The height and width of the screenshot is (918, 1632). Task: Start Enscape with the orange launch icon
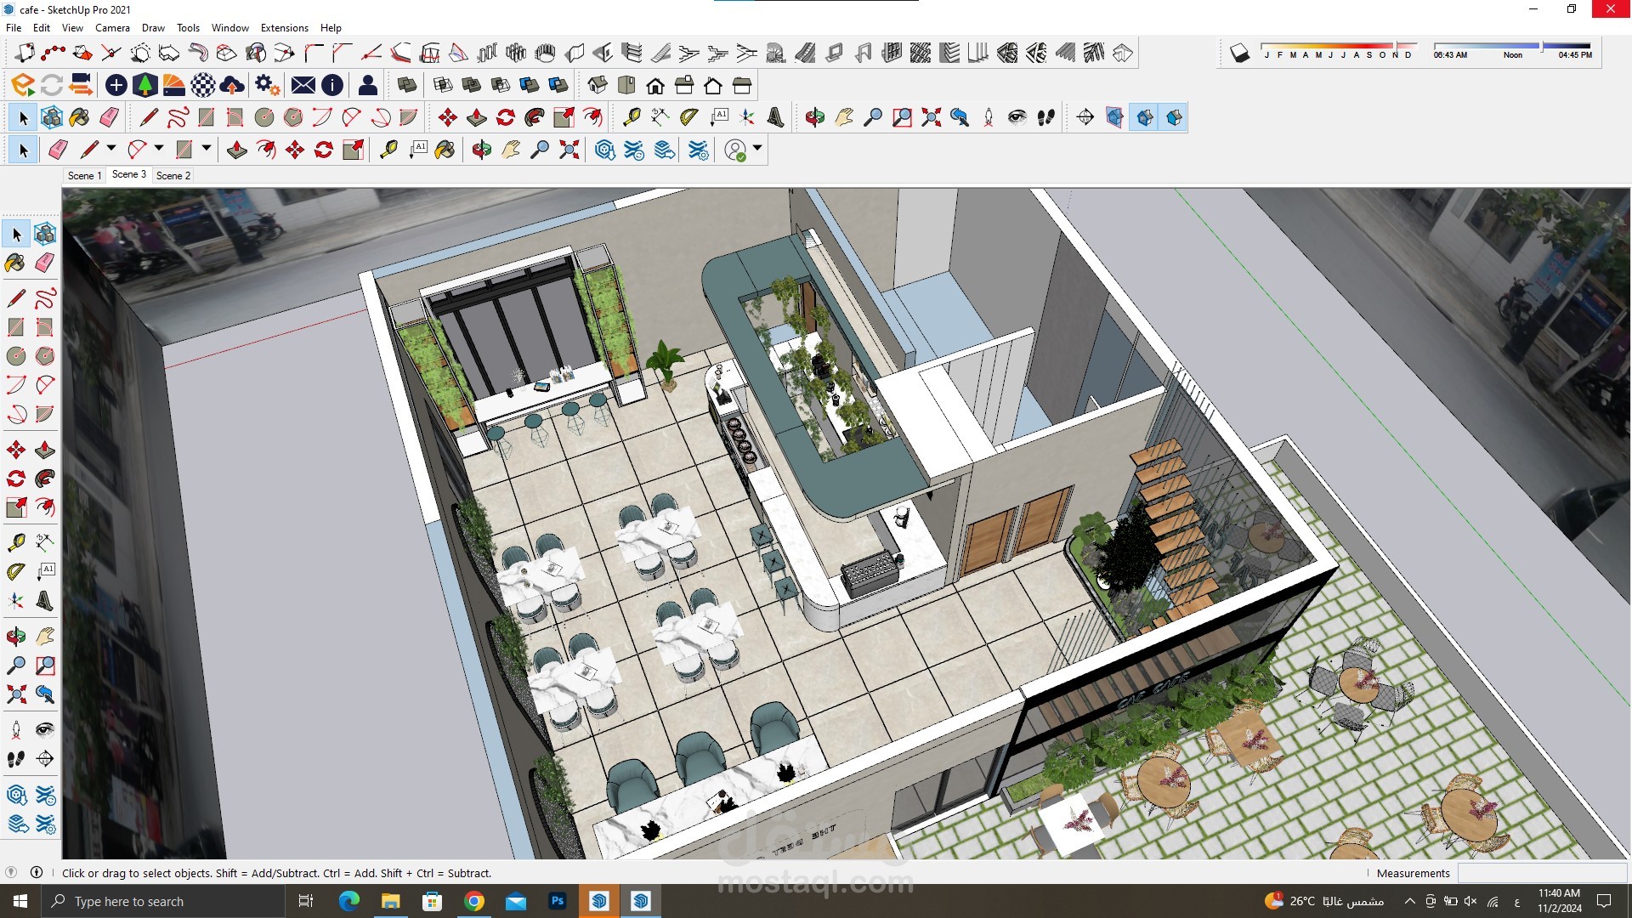[x=23, y=85]
